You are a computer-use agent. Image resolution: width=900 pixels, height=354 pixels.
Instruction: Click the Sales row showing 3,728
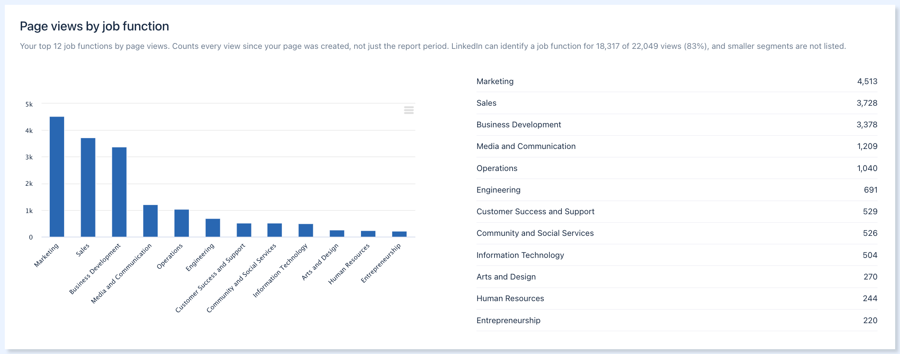pos(677,103)
